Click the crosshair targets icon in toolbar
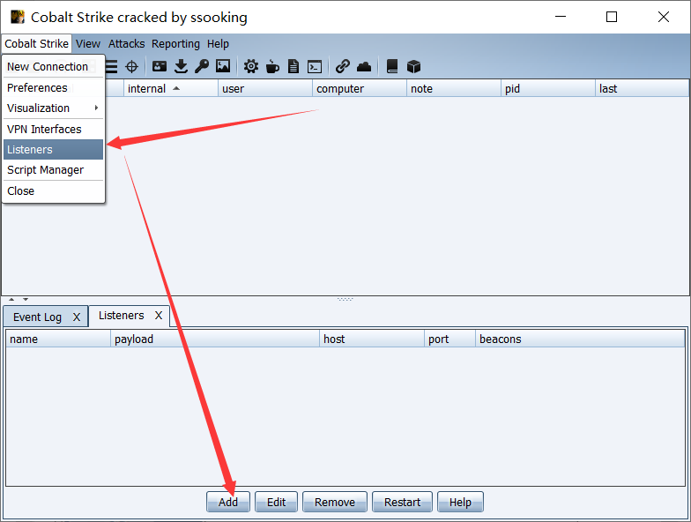This screenshot has width=691, height=522. coord(132,67)
